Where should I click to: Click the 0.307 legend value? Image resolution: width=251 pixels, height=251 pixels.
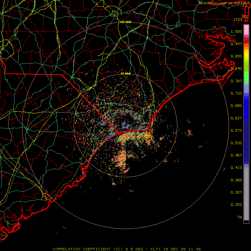[x=236, y=192]
